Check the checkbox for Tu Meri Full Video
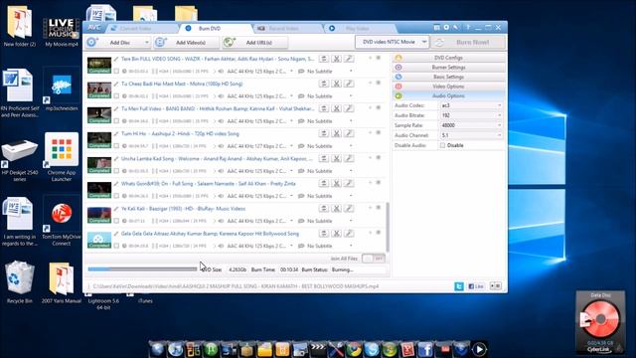 [x=116, y=121]
